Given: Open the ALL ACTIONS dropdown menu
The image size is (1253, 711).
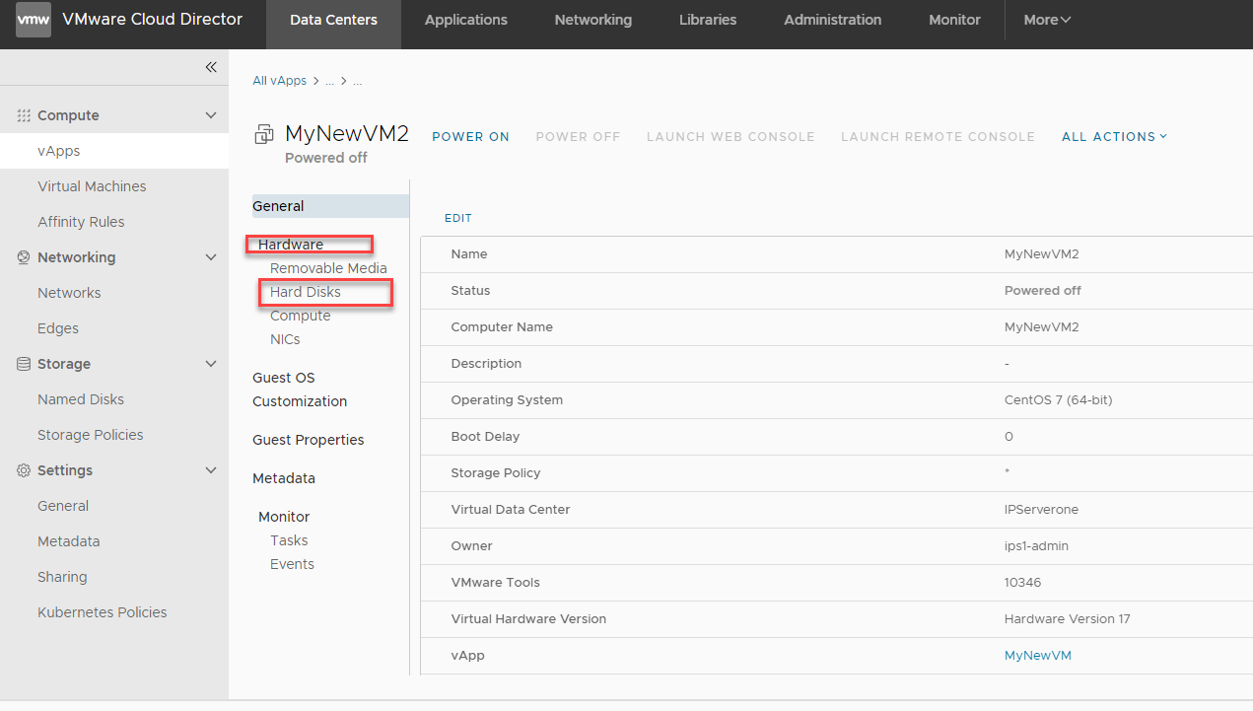Looking at the screenshot, I should coord(1114,137).
